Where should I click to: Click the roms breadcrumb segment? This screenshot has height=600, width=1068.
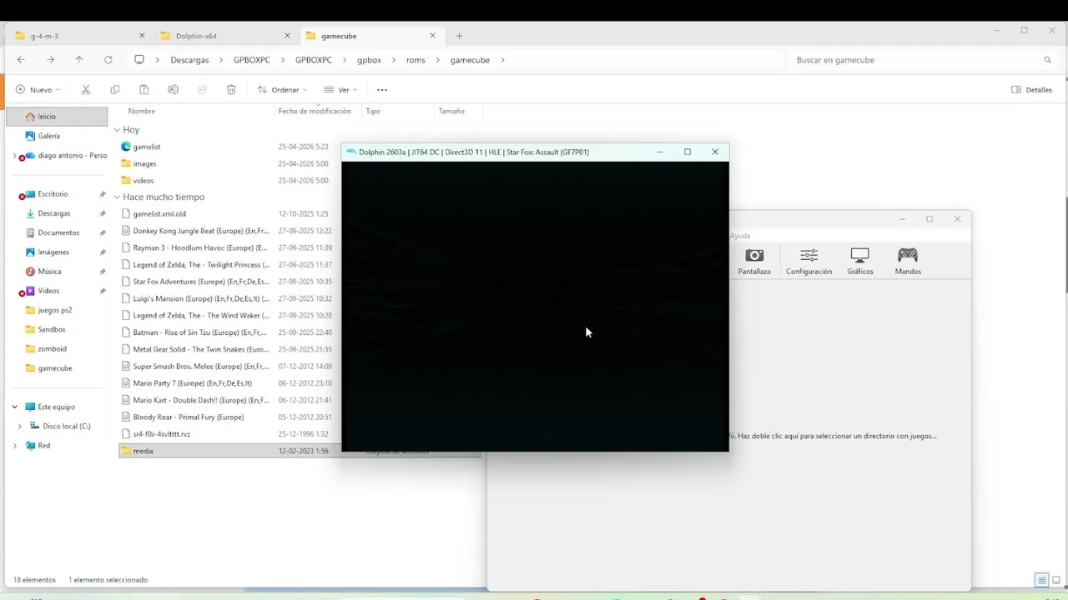(x=416, y=60)
